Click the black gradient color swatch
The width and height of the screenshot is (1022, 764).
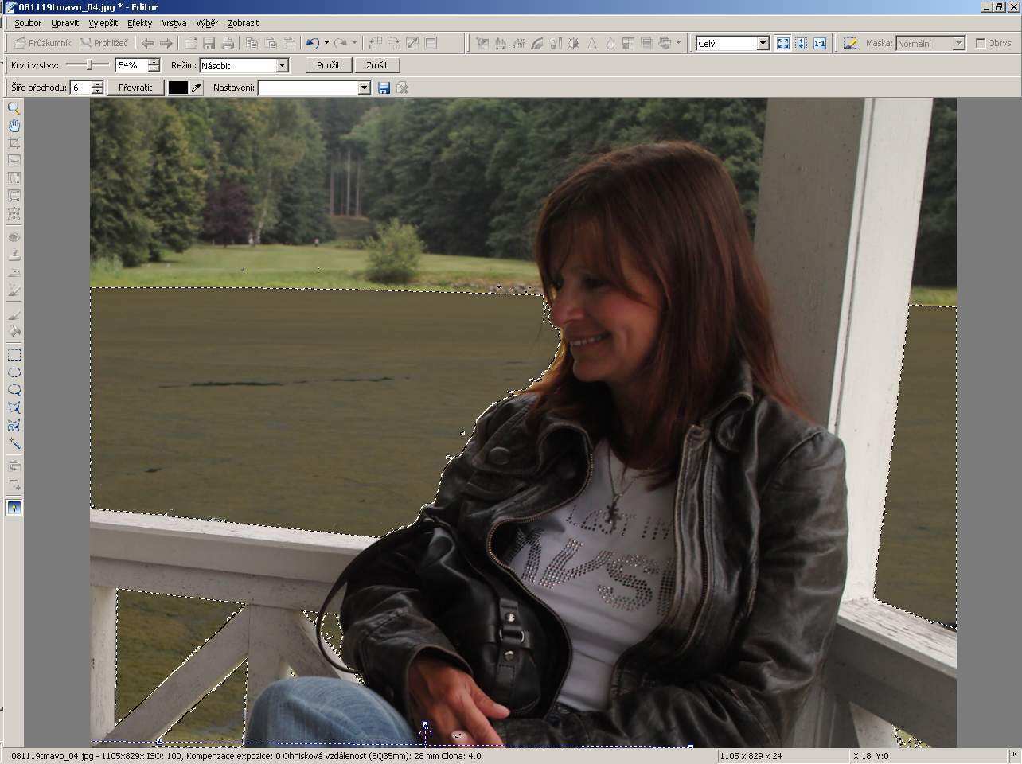click(178, 88)
